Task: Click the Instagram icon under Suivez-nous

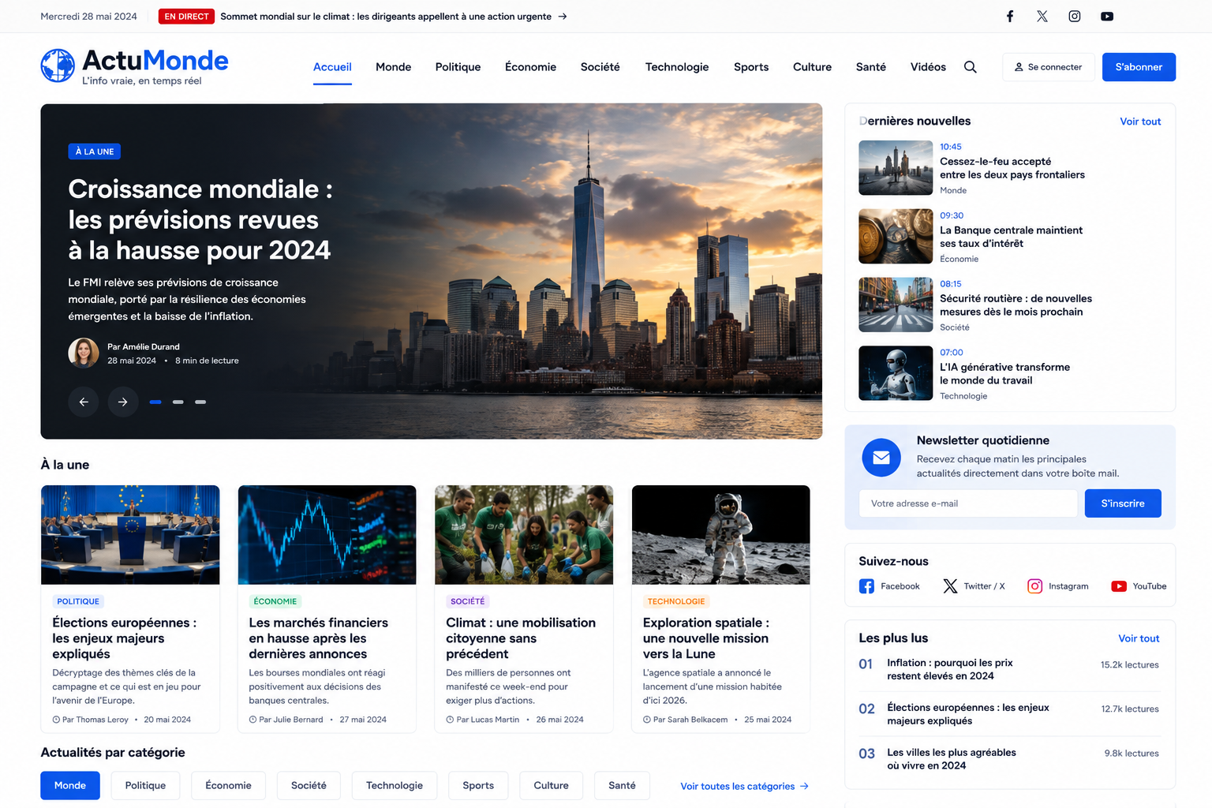Action: [1034, 586]
